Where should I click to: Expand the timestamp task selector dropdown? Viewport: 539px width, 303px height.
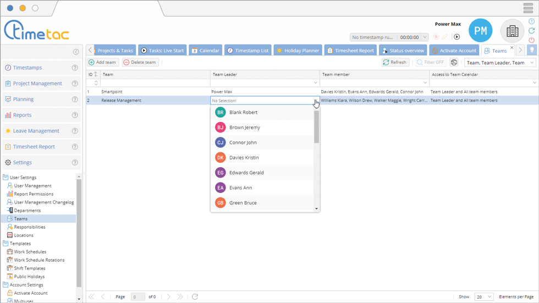373,37
